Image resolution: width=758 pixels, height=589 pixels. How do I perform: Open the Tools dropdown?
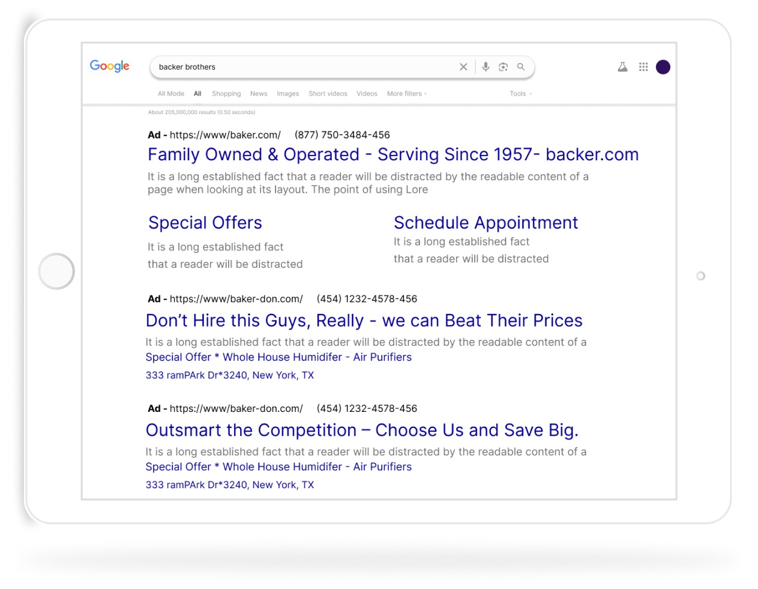520,94
